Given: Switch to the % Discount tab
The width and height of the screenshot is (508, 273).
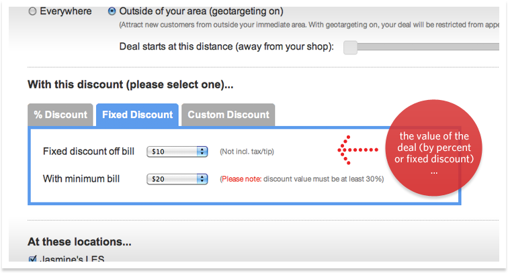Looking at the screenshot, I should (60, 115).
